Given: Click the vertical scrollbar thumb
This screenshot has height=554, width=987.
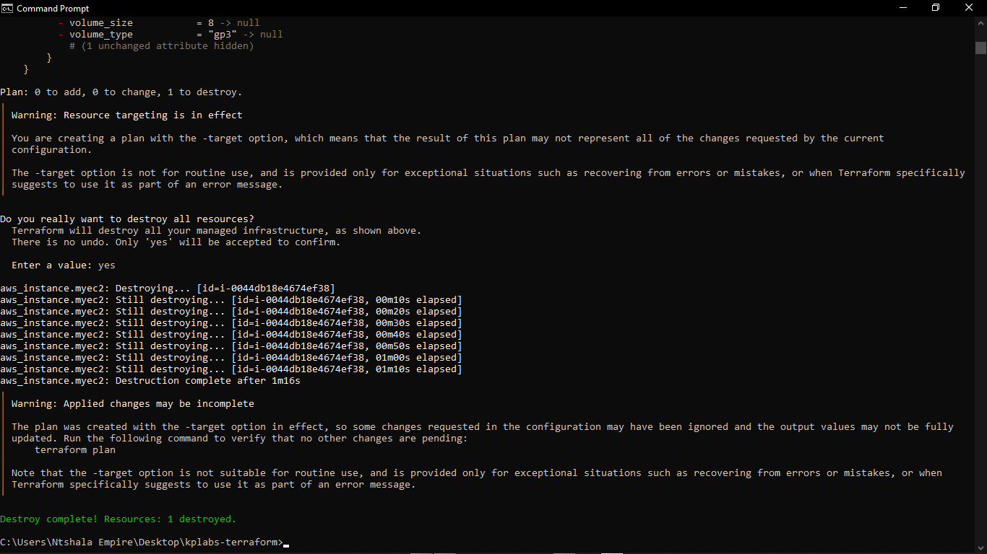Looking at the screenshot, I should pyautogui.click(x=980, y=48).
